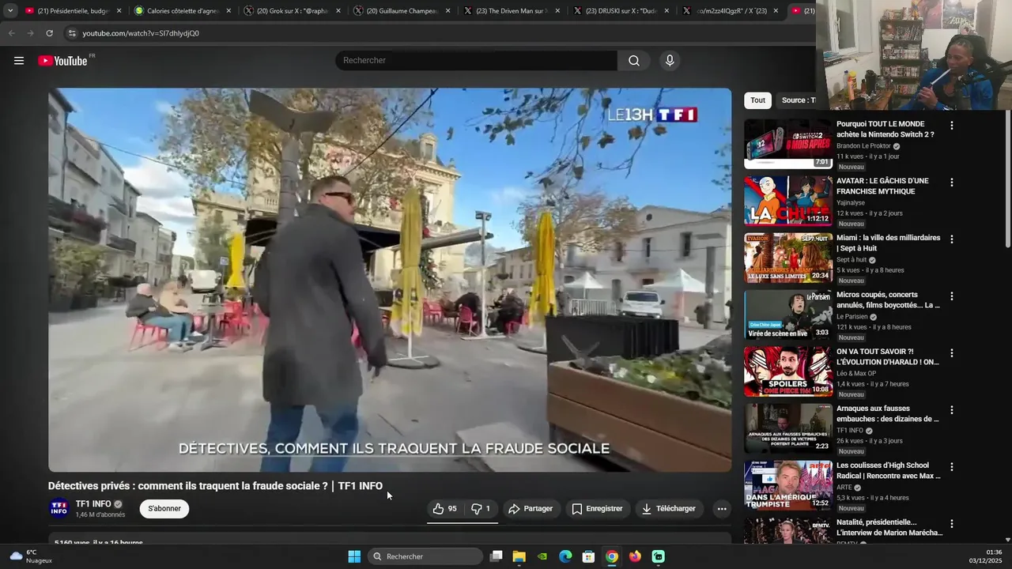Close the 'DRUSKI sur X' tab
Viewport: 1012px width, 569px height.
tap(666, 11)
